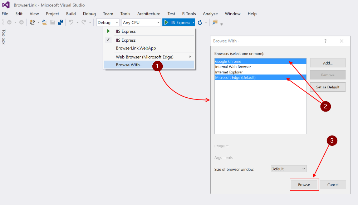Click the Navigate Backward arrow icon
Screen dimensions: 358x205
[9, 22]
